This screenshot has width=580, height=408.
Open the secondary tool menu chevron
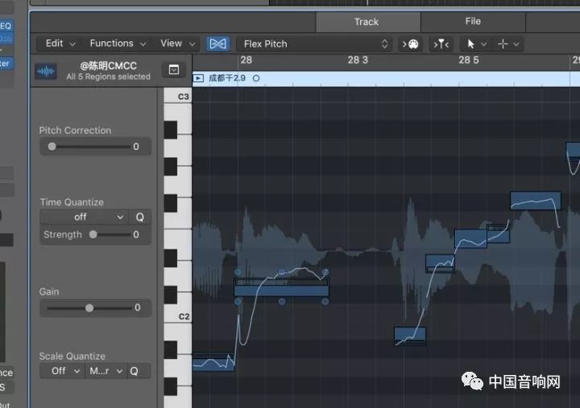point(516,44)
